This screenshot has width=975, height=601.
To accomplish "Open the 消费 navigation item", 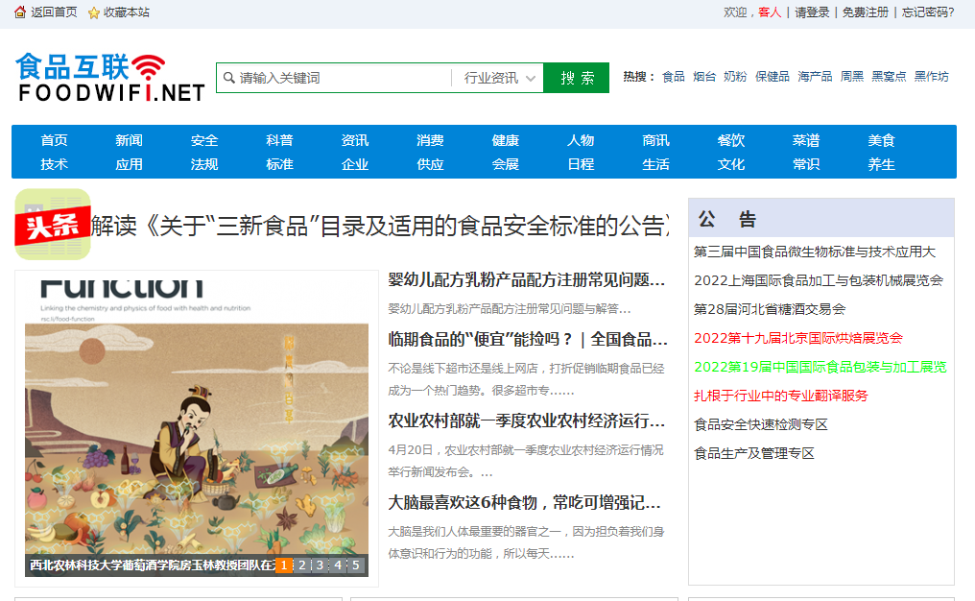I will [x=430, y=140].
